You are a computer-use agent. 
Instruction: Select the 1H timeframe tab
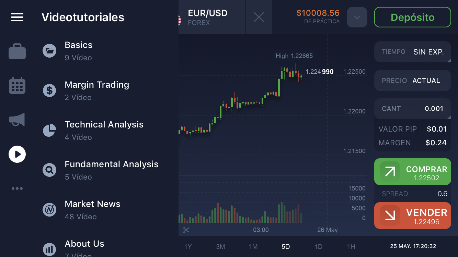point(351,246)
